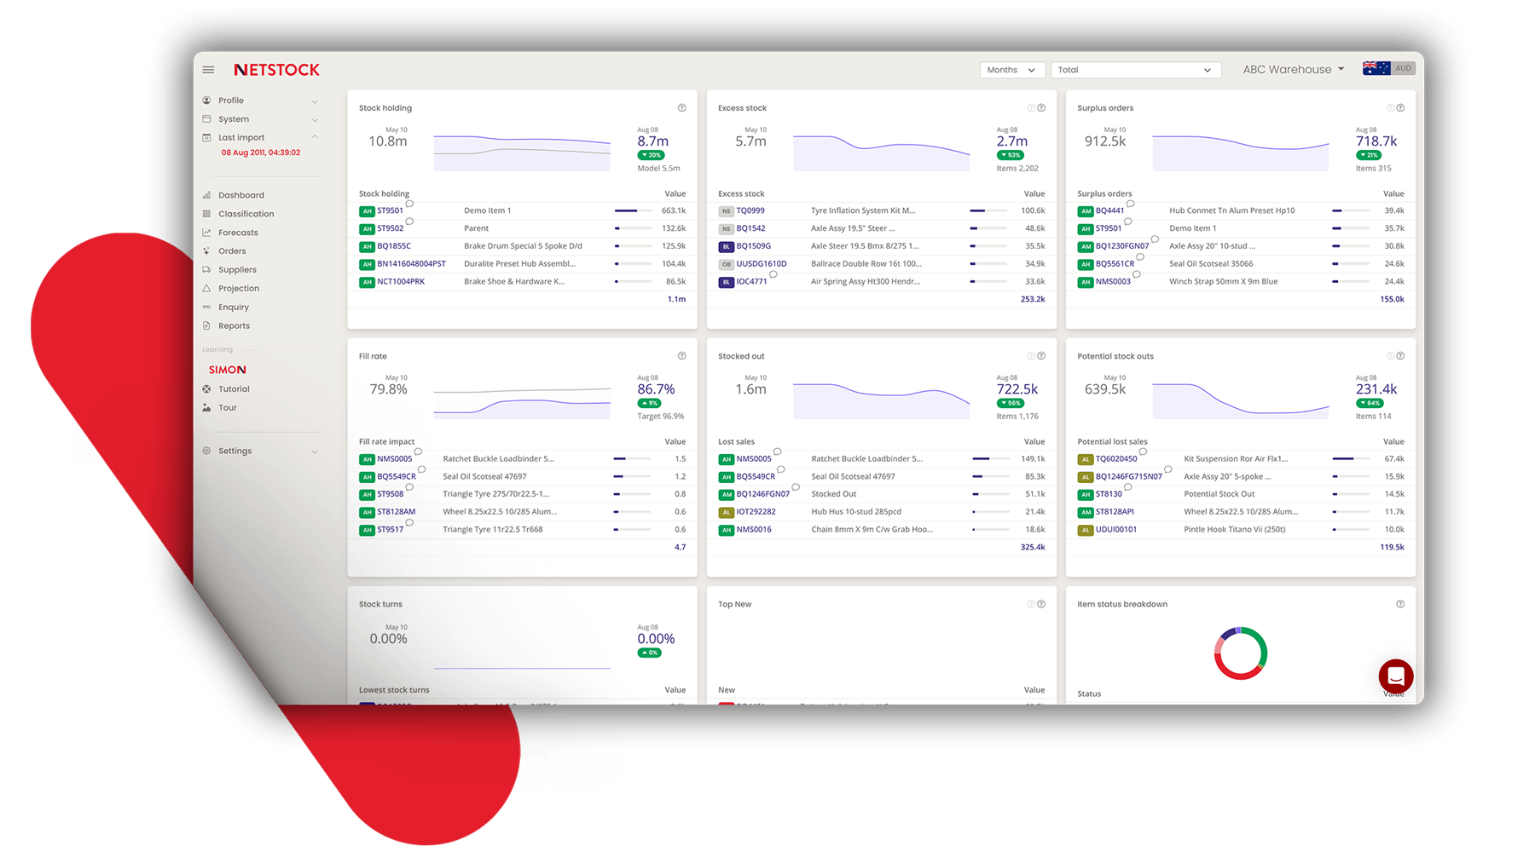The image size is (1535, 863).
Task: Open the chat bubble in bottom right
Action: pyautogui.click(x=1395, y=676)
